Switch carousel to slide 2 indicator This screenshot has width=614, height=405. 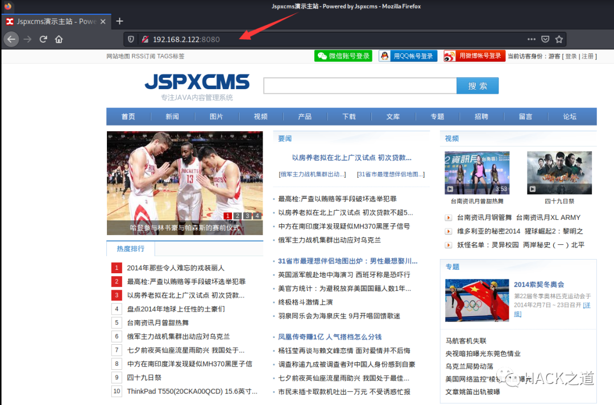pos(237,216)
